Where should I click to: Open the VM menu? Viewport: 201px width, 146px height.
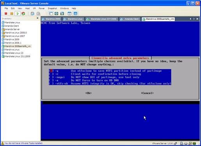[34, 8]
